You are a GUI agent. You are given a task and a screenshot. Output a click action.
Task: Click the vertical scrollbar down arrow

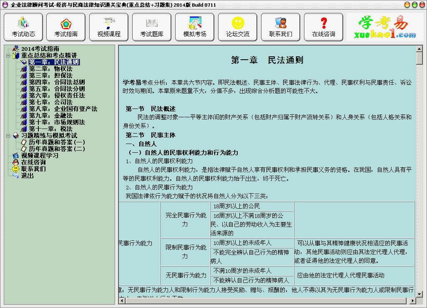click(x=419, y=294)
